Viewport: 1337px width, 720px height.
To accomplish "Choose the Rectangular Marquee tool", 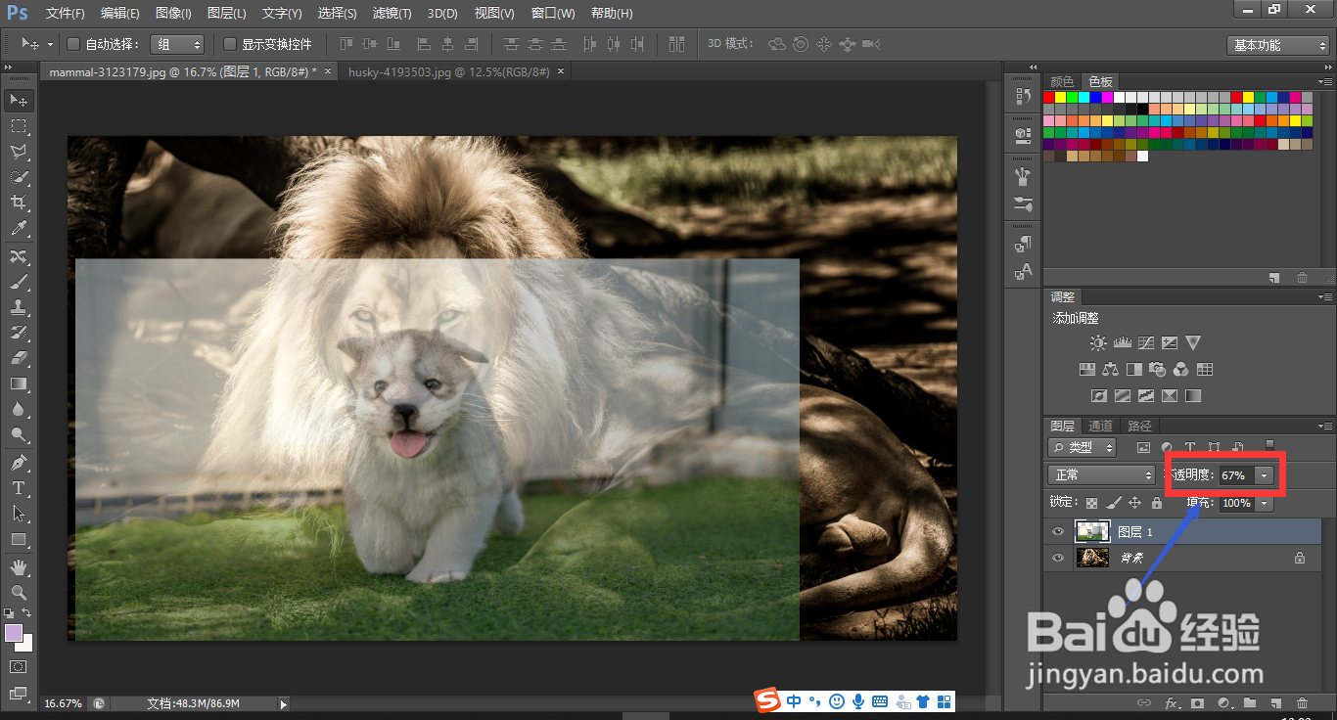I will point(18,126).
